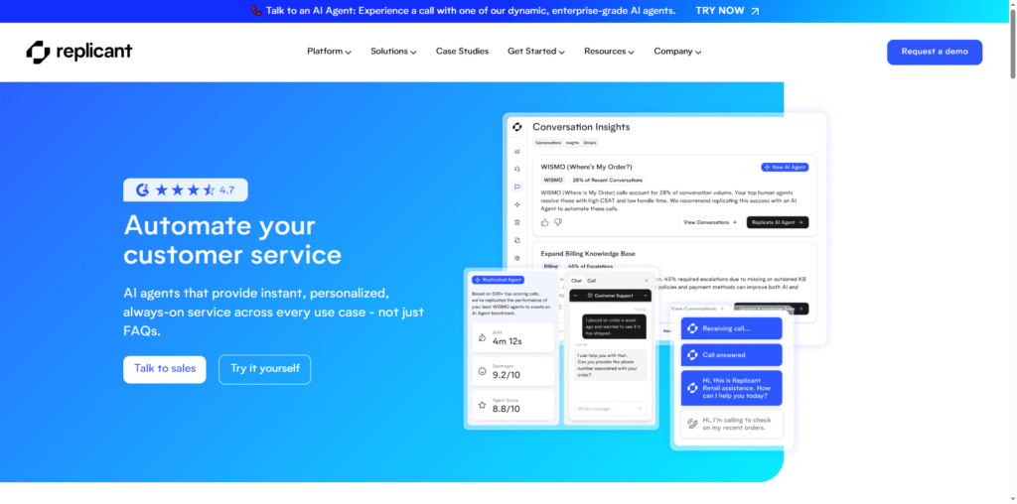Screen dimensions: 1017x504
Task: Click thumbs down on the WISMO insight
Action: pos(558,222)
